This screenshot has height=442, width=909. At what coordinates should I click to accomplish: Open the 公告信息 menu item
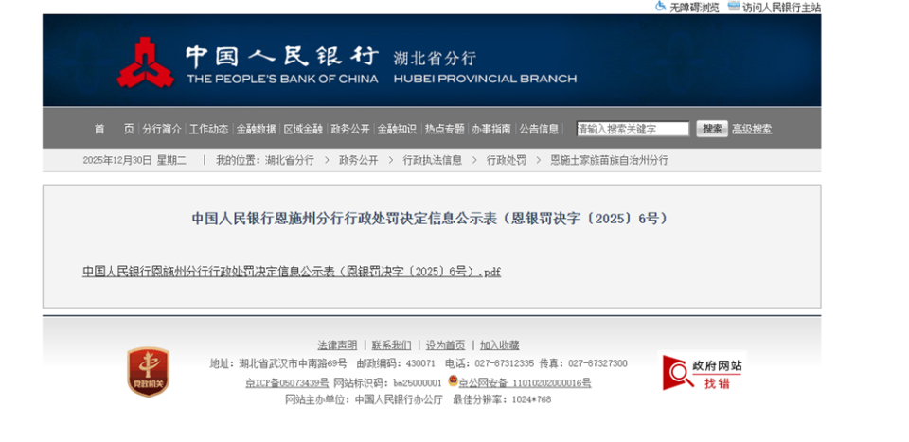tap(539, 129)
